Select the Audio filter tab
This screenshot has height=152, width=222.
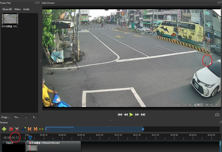[x=26, y=9]
